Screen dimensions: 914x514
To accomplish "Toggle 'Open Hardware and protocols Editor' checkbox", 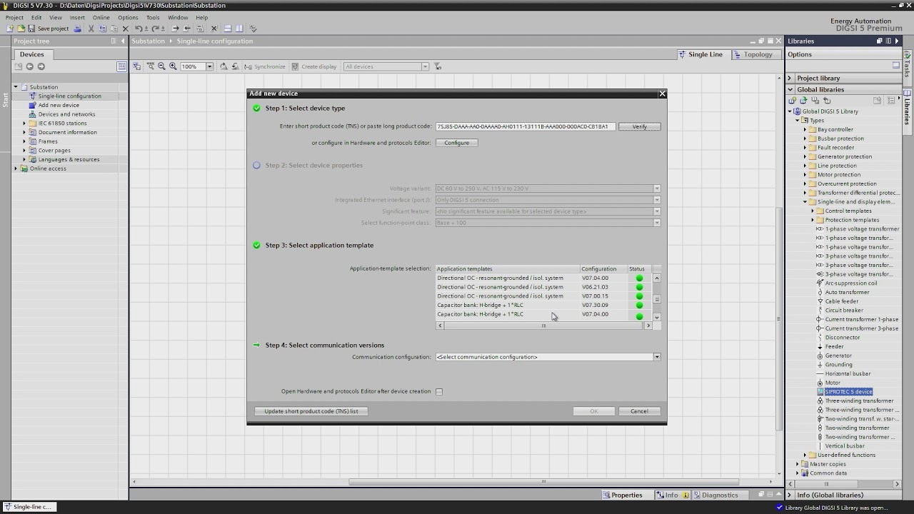I will 439,392.
